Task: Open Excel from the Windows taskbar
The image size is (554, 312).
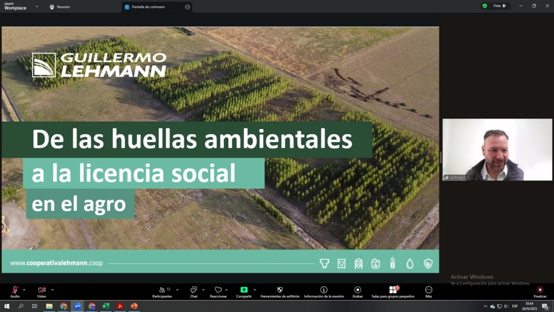Action: 105,306
